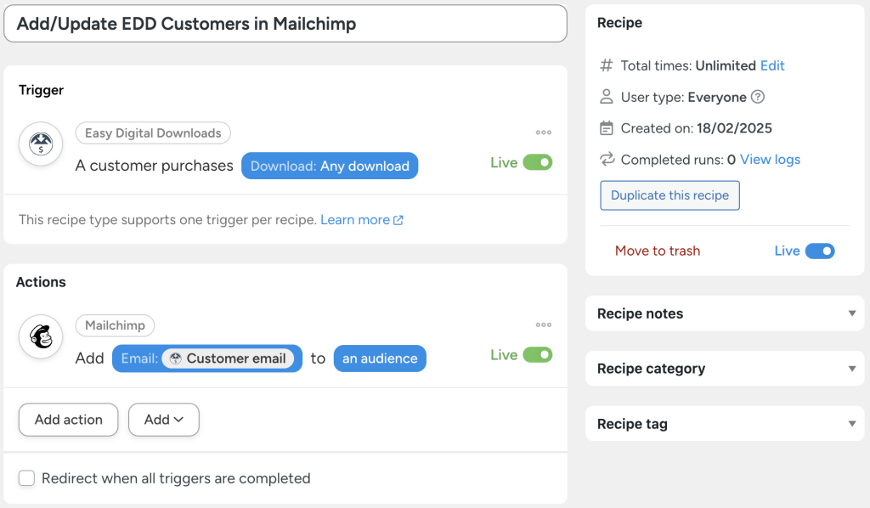Click the Duplicate this recipe button

point(669,195)
